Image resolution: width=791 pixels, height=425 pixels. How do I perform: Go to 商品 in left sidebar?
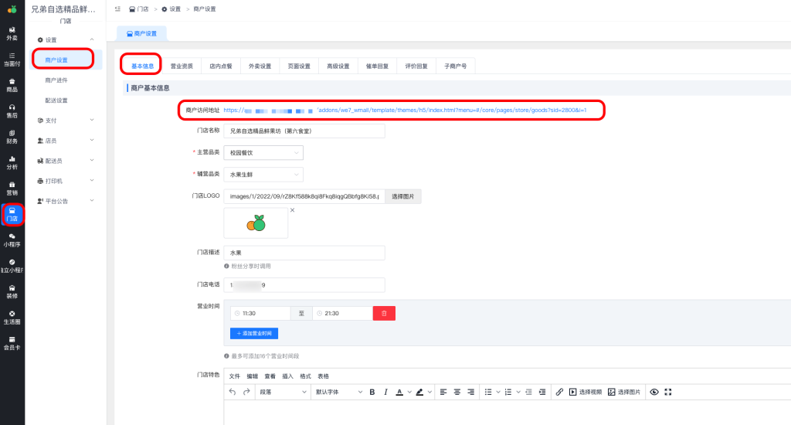tap(12, 85)
